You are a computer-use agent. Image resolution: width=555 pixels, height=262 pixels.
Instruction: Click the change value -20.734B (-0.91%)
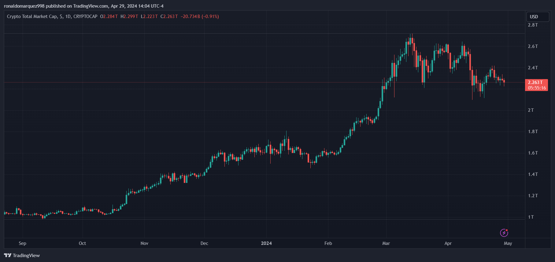coord(200,16)
